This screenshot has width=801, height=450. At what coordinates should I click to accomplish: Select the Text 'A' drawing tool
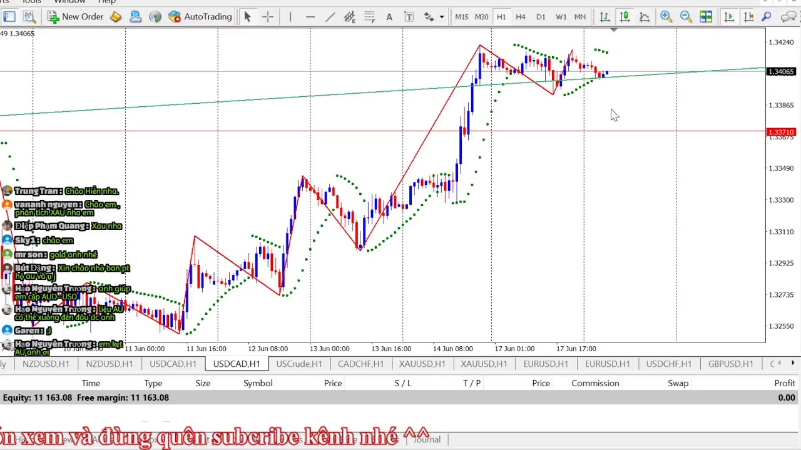[x=389, y=17]
